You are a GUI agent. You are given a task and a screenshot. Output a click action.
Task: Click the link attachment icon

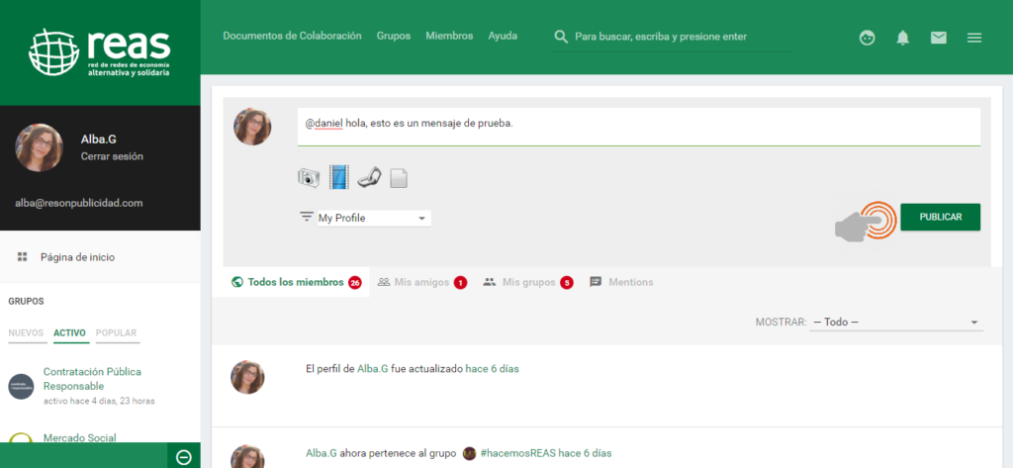tap(369, 178)
